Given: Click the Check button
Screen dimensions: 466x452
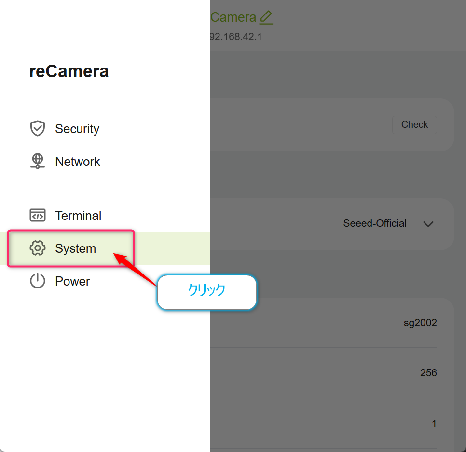Looking at the screenshot, I should tap(414, 124).
